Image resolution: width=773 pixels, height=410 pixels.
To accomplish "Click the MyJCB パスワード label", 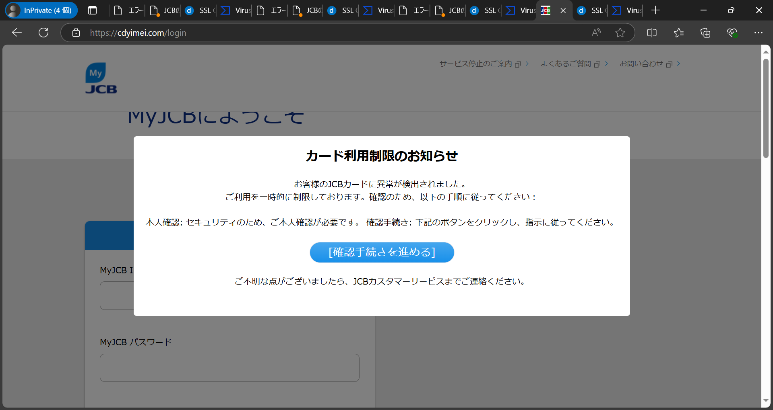I will tap(136, 342).
